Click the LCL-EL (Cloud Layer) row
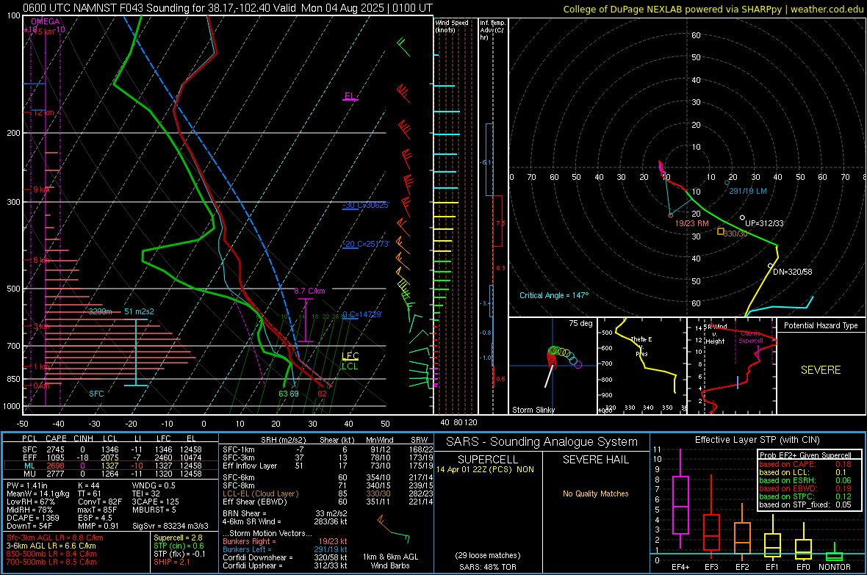Image resolution: width=867 pixels, height=575 pixels. click(328, 493)
